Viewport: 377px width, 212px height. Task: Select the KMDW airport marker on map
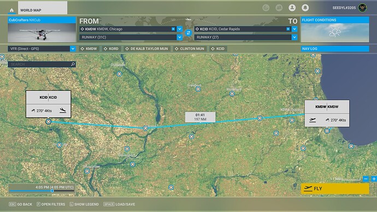click(x=327, y=131)
